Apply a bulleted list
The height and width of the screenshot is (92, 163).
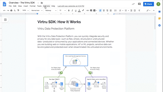point(126,10)
